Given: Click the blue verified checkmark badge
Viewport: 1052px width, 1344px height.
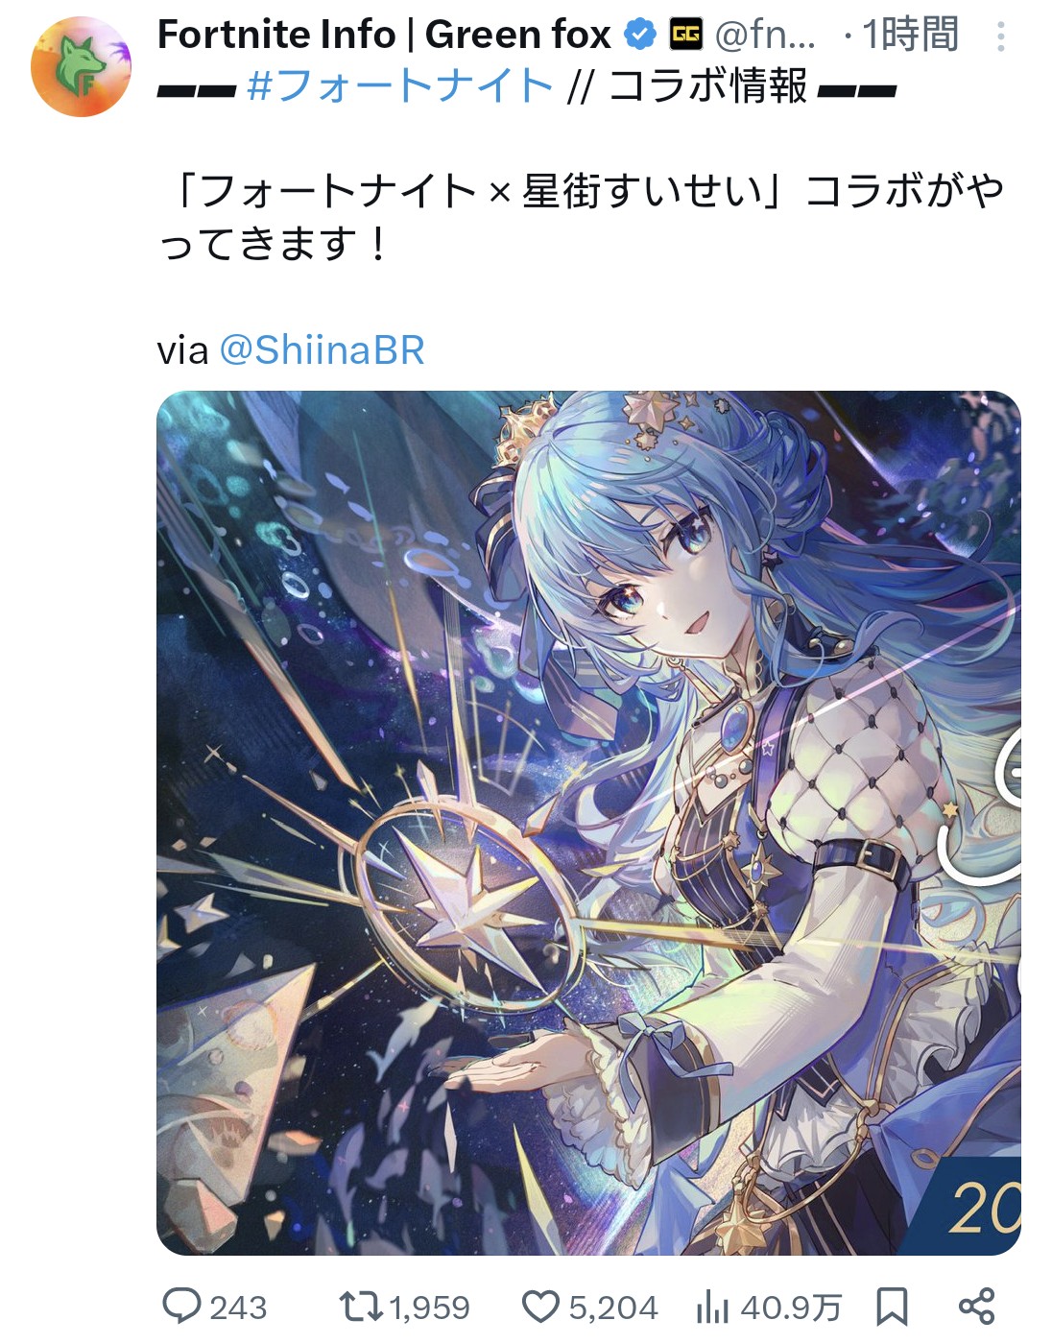Looking at the screenshot, I should pos(640,36).
